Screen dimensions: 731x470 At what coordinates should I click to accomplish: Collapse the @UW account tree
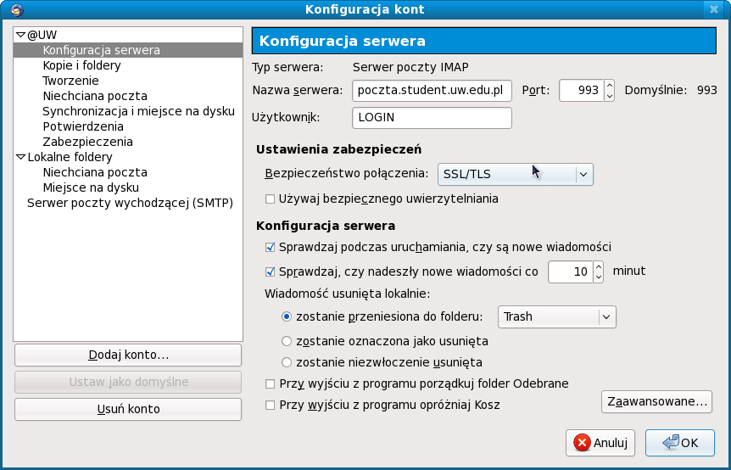pyautogui.click(x=20, y=36)
